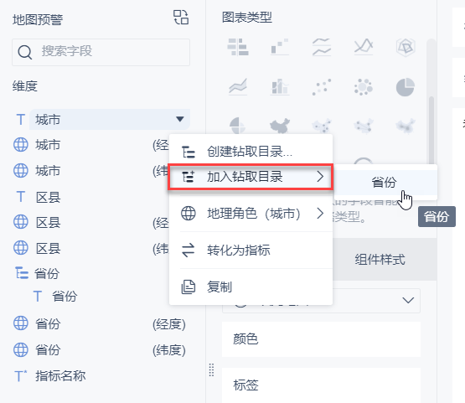Image resolution: width=465 pixels, height=403 pixels.
Task: Expand the 加入钻取目录 submenu arrow
Action: tap(320, 177)
